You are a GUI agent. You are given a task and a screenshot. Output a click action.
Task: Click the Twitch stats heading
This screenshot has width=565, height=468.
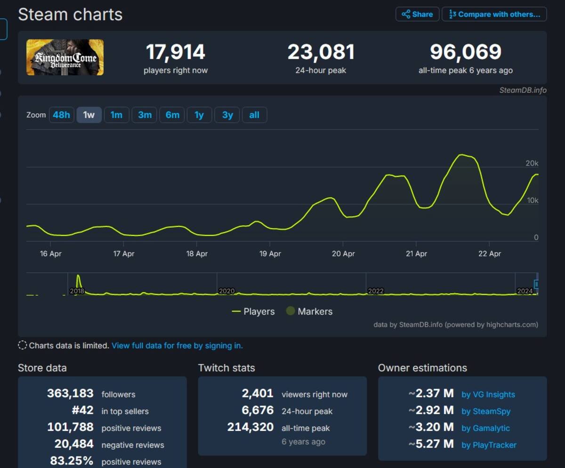[x=226, y=368]
